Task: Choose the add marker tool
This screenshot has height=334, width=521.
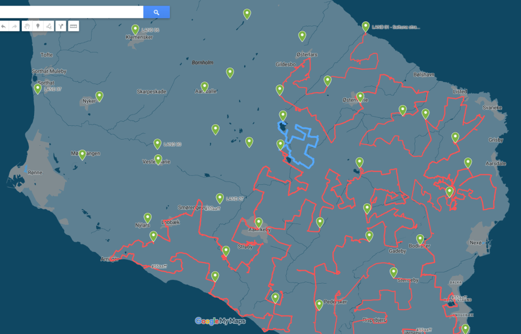Action: click(x=38, y=26)
